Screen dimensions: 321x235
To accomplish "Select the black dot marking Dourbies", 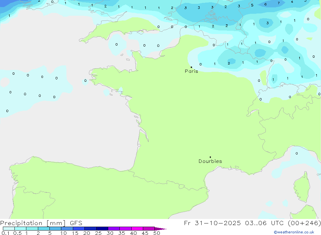I will 210,157.
